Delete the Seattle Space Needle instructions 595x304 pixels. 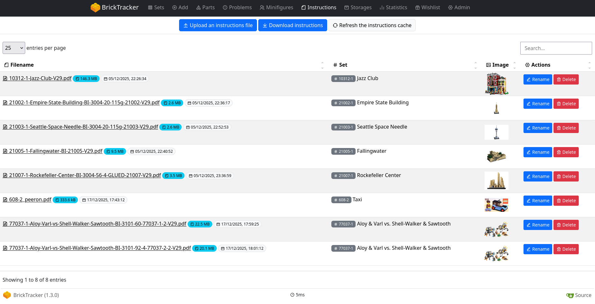(566, 128)
